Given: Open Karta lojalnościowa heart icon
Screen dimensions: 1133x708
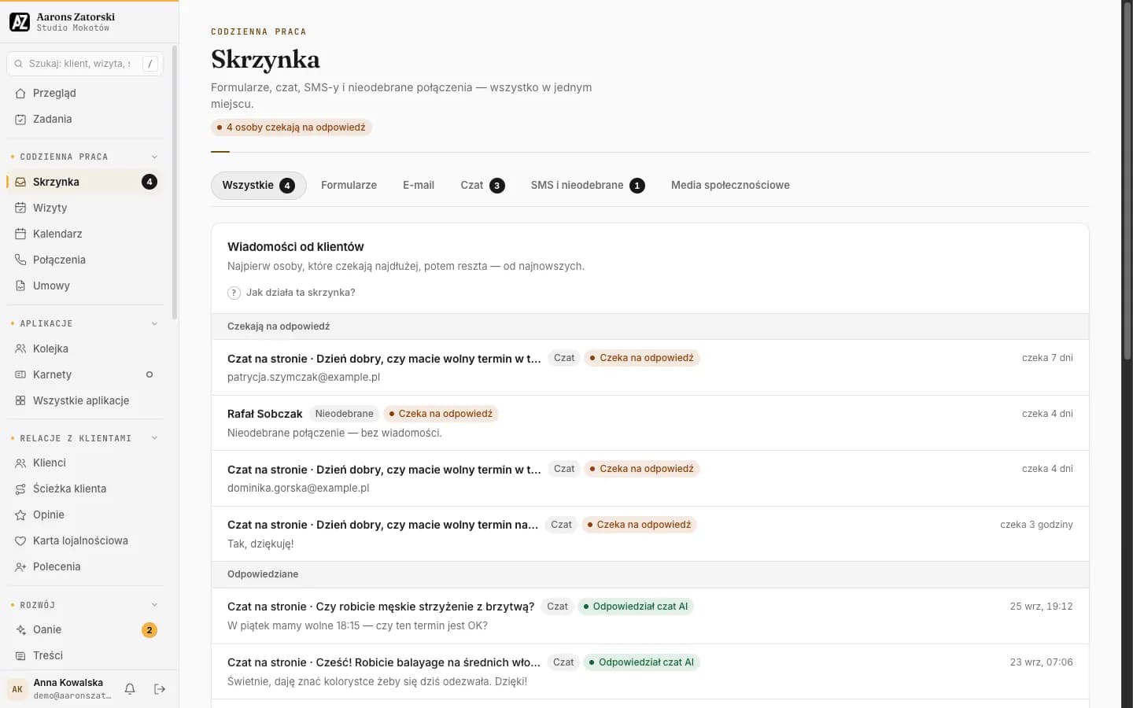Looking at the screenshot, I should click(20, 540).
